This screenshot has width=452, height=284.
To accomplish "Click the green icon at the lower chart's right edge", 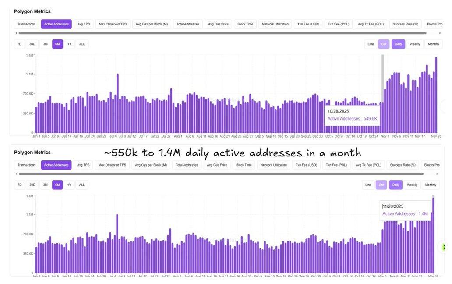I will click(444, 247).
